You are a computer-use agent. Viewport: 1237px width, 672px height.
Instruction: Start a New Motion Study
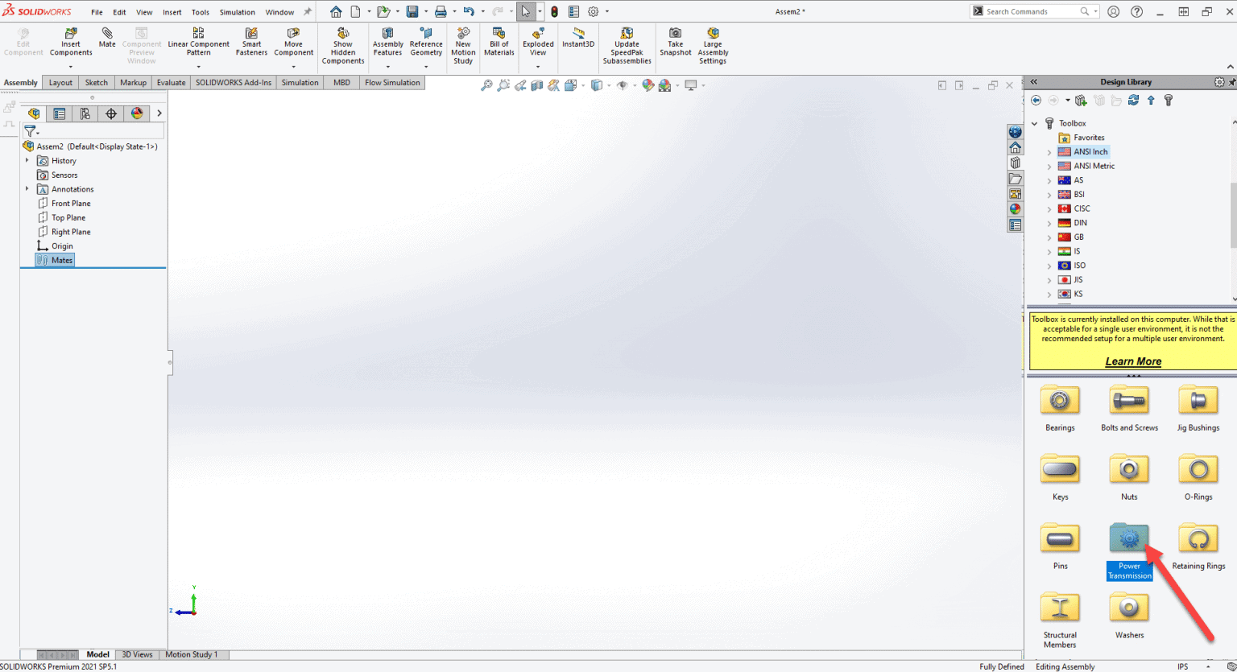tap(463, 46)
